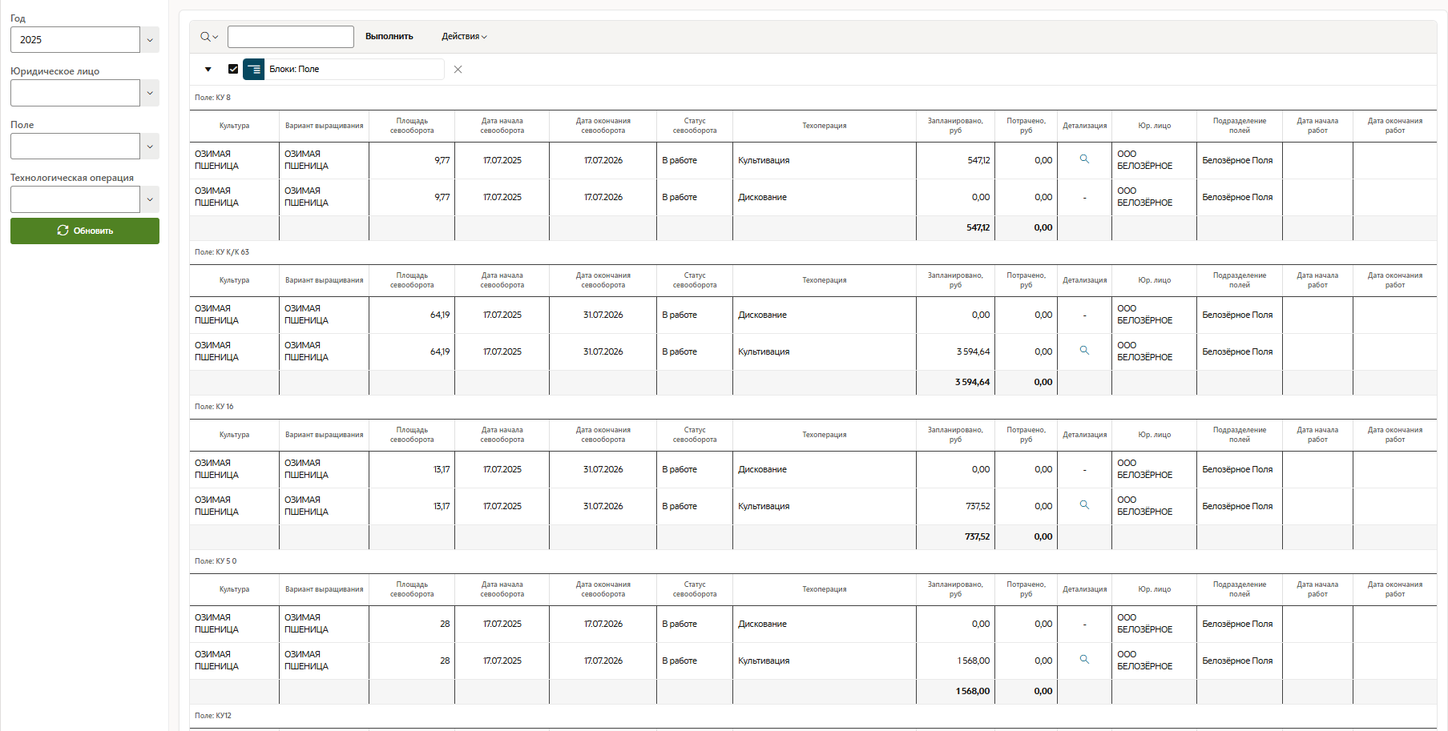This screenshot has height=731, width=1448.
Task: Uncheck the Блоки: Поле checkbox
Action: (x=233, y=70)
